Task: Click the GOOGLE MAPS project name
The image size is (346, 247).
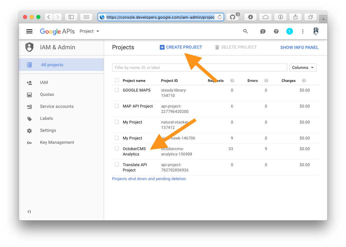Action: point(136,90)
